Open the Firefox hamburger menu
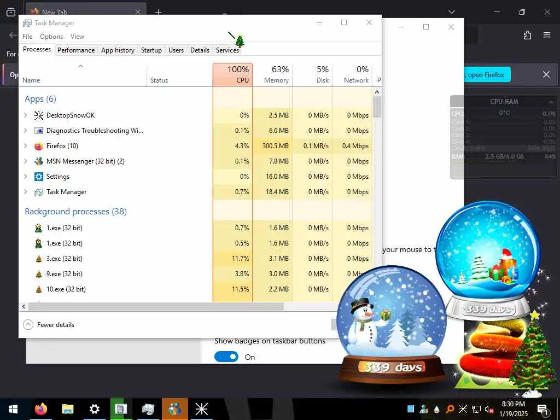 [547, 35]
